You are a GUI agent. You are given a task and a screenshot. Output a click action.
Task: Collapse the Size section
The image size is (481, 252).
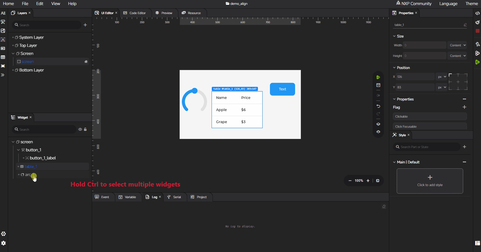click(394, 36)
